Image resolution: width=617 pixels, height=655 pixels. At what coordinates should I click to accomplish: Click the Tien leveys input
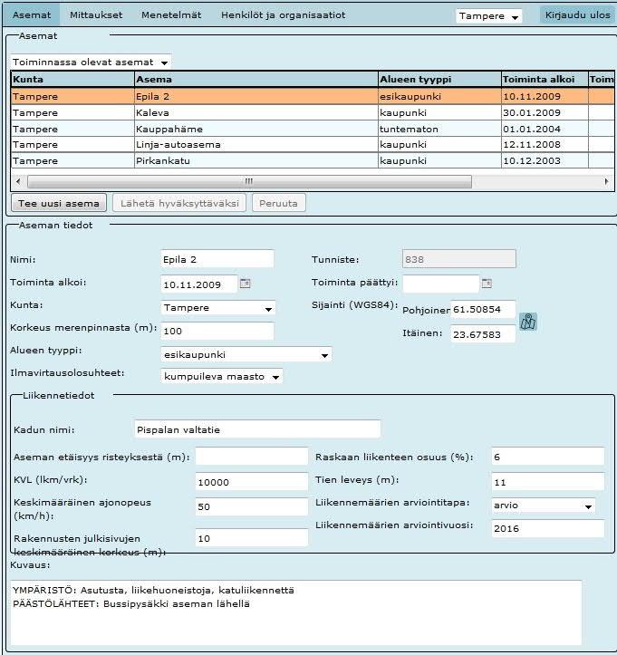point(548,482)
